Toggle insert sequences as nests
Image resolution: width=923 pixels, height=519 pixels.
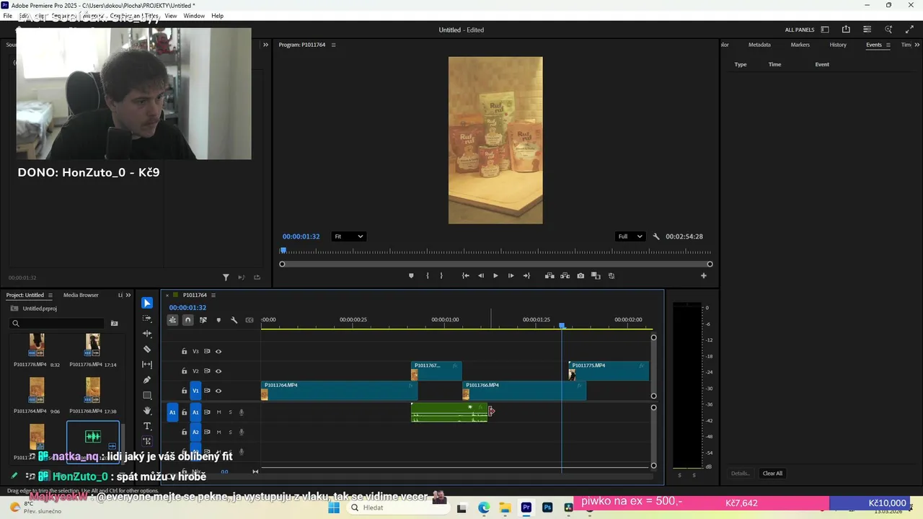coord(172,320)
